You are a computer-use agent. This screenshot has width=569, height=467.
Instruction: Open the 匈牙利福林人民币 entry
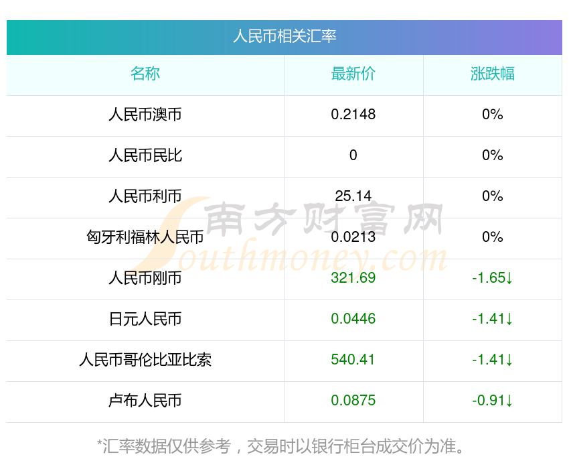click(145, 237)
